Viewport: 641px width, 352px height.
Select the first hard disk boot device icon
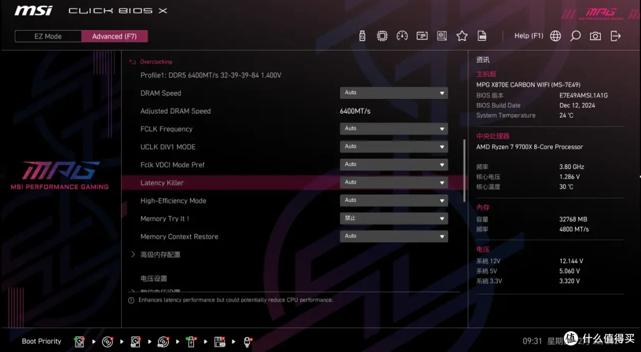[x=80, y=341]
